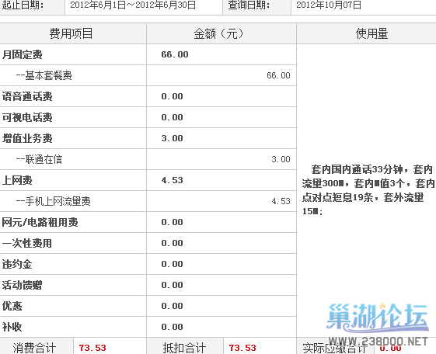
Task: Select the 优惠 row label
Action: [12, 306]
